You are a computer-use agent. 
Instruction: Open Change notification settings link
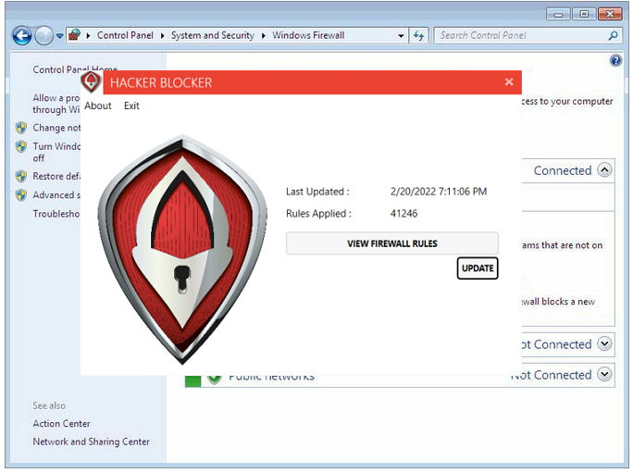pyautogui.click(x=56, y=128)
